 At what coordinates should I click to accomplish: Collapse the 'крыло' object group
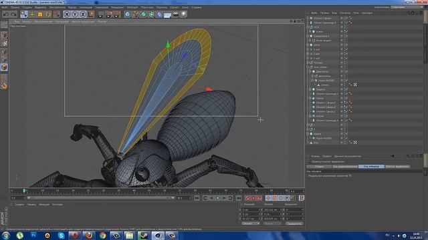click(308, 134)
